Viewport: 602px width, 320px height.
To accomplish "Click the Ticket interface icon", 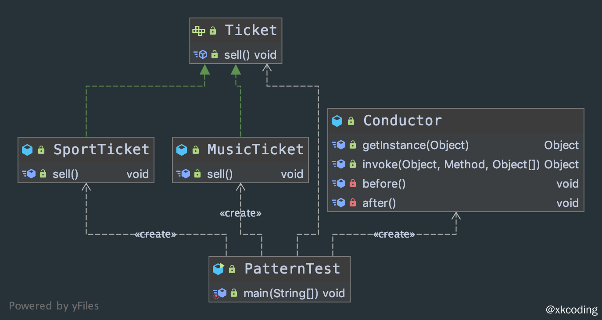I will click(199, 31).
